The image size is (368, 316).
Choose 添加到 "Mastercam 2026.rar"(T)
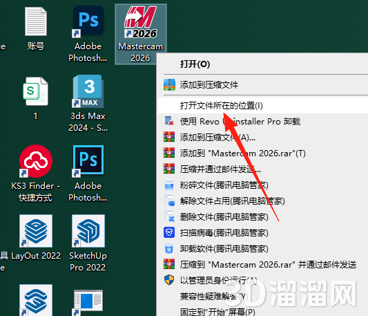click(x=262, y=154)
